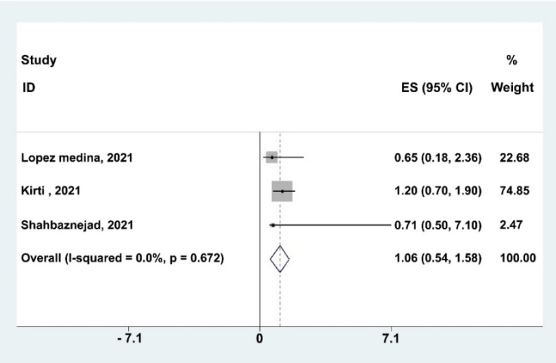This screenshot has height=363, width=556.
Task: Click the overall effect diamond marker
Action: [280, 259]
